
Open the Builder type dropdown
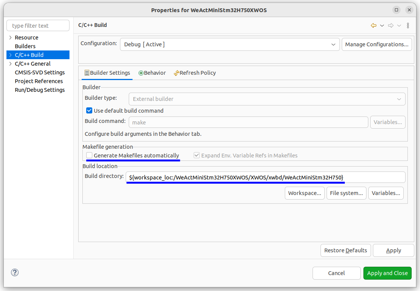click(267, 99)
